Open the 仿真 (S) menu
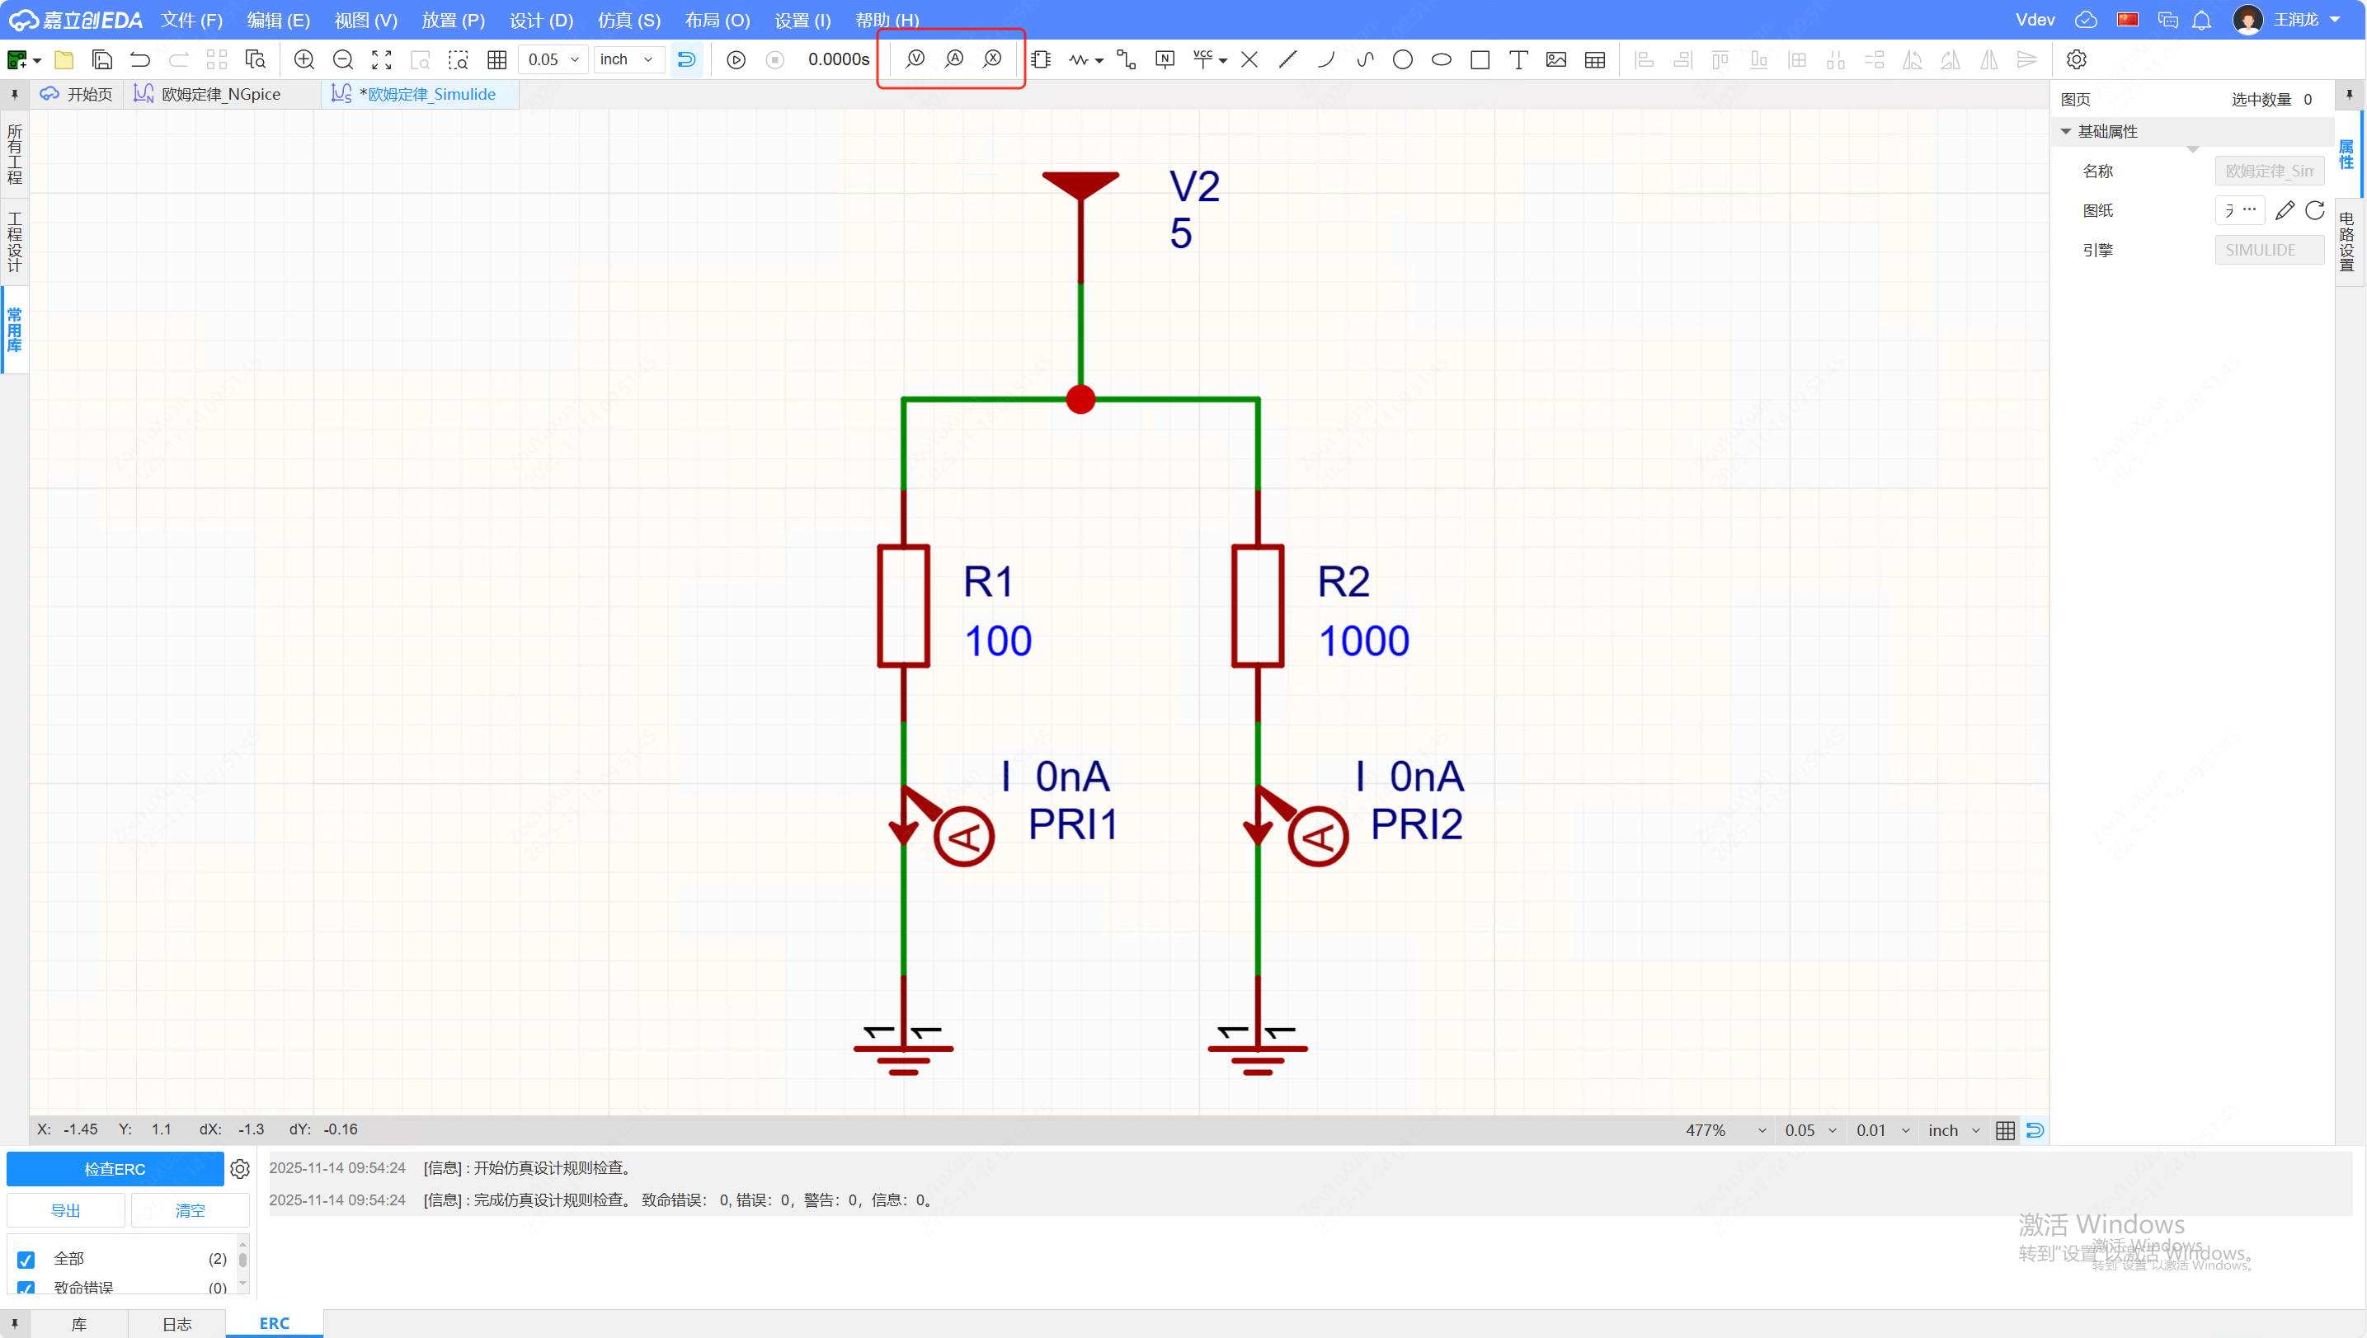 (628, 21)
